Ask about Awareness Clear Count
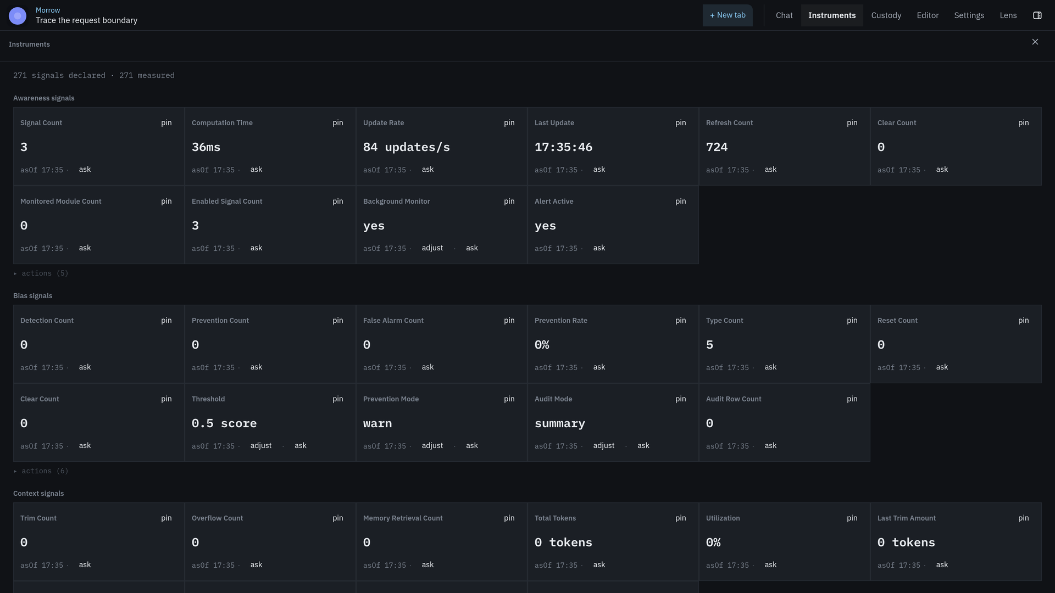The width and height of the screenshot is (1055, 593). pos(942,169)
